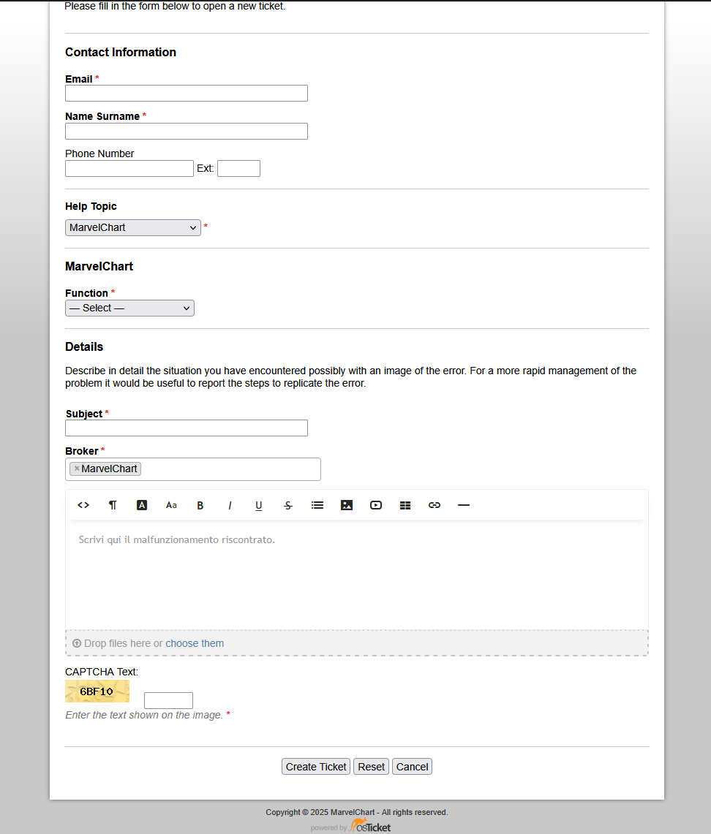
Task: Apply strikethrough formatting
Action: click(288, 505)
